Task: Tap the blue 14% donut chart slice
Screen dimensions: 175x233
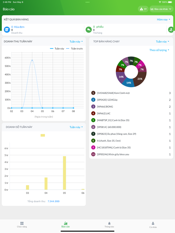Action: point(128,83)
